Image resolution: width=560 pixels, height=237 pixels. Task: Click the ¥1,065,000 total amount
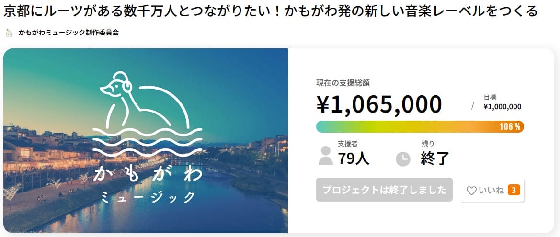click(x=379, y=104)
